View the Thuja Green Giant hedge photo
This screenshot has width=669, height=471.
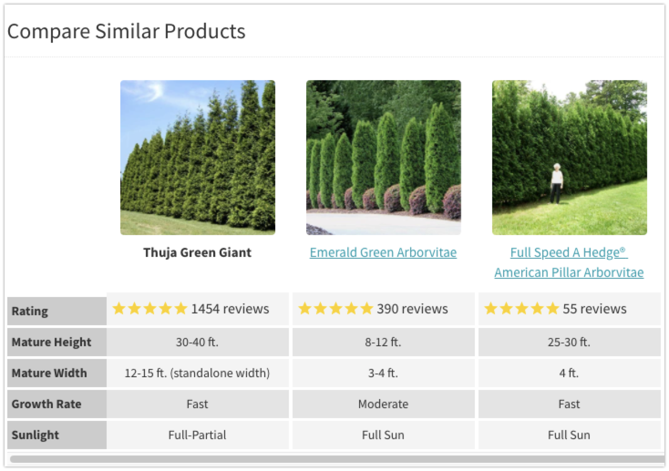(198, 157)
